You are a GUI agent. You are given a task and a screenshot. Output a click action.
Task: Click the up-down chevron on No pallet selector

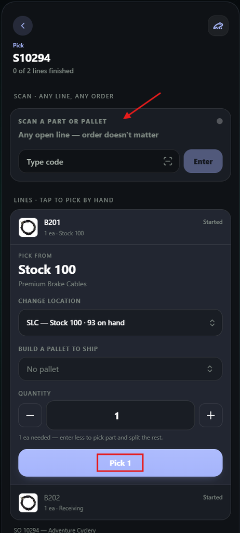point(210,369)
